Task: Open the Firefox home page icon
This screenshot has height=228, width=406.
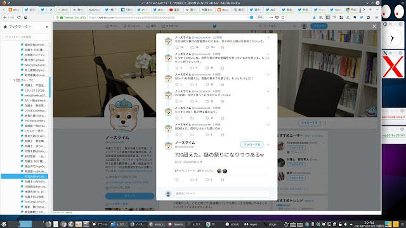Action: tap(25, 17)
